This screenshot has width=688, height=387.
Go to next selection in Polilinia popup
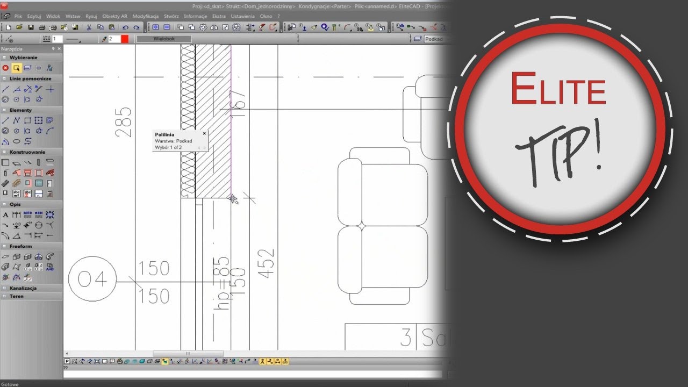[204, 147]
